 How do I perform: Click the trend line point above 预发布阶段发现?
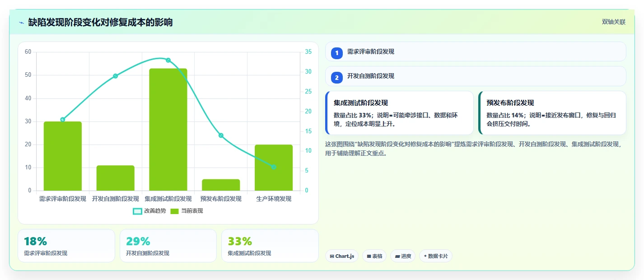[x=221, y=135]
